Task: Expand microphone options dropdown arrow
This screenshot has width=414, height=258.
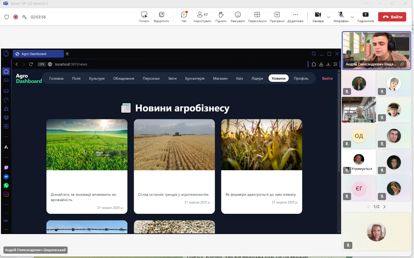Action: pyautogui.click(x=352, y=17)
